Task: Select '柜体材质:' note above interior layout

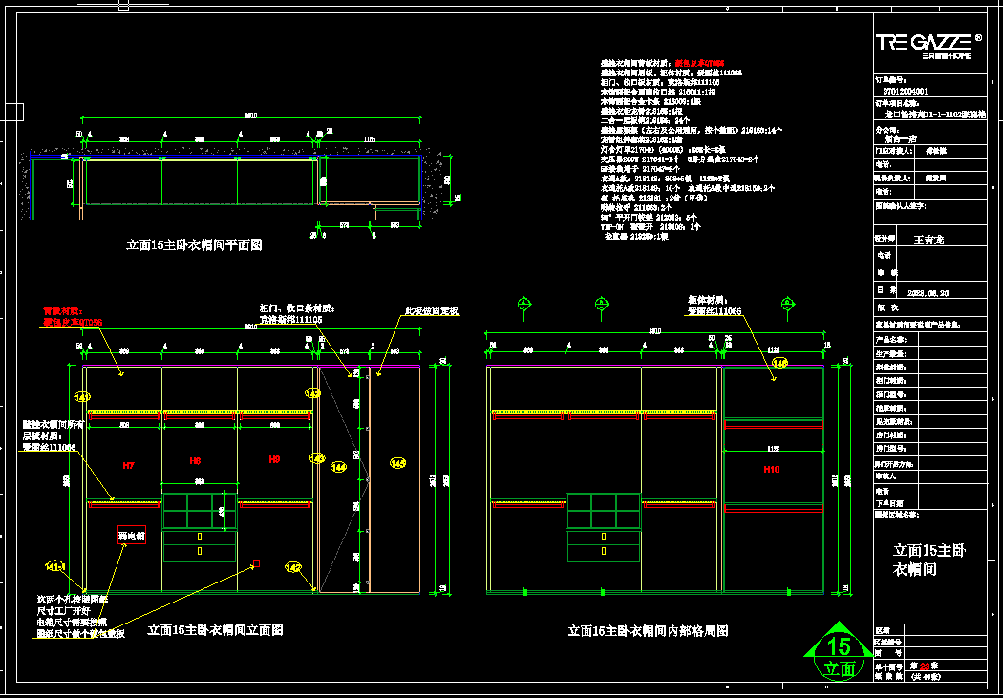Action: coord(708,300)
